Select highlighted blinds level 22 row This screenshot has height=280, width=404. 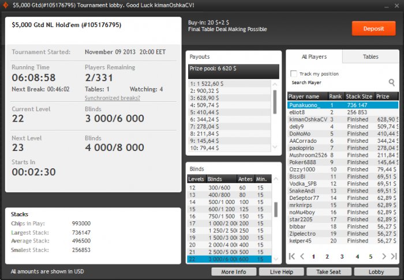coord(229,259)
